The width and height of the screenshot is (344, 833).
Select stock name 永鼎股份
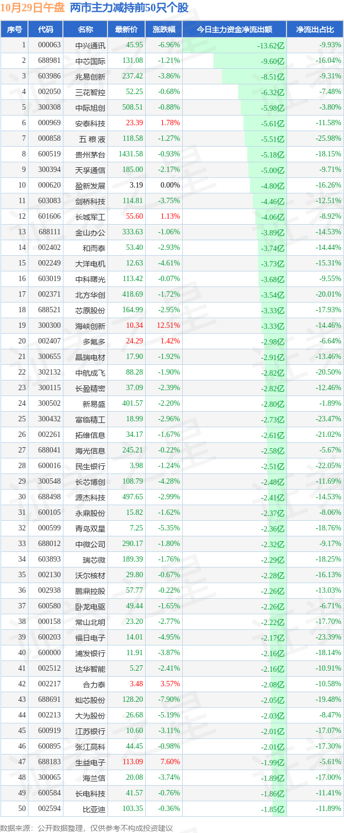point(90,513)
